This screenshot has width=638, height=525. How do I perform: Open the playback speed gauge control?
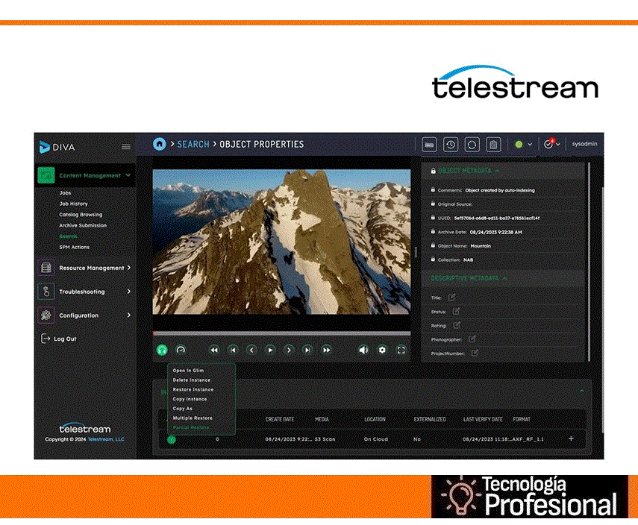click(181, 350)
